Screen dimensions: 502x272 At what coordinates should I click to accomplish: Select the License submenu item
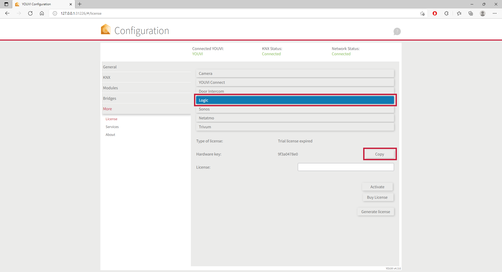pos(111,119)
